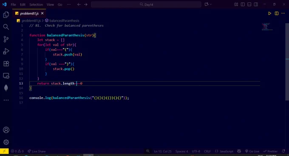
Task: Open the Manage gear icon
Action: tap(6, 142)
